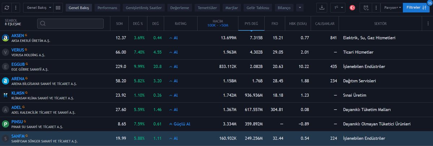Click the Turkey flag market selector

pos(353,8)
